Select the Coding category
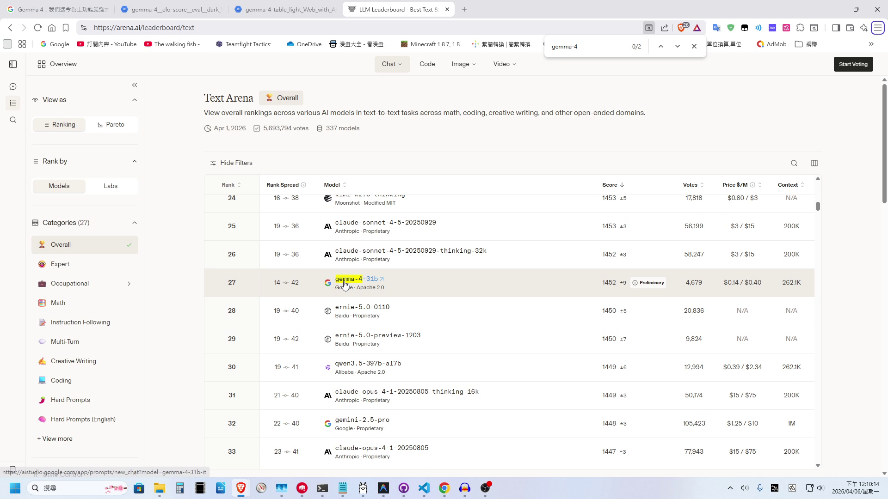Image resolution: width=888 pixels, height=499 pixels. pyautogui.click(x=85, y=381)
